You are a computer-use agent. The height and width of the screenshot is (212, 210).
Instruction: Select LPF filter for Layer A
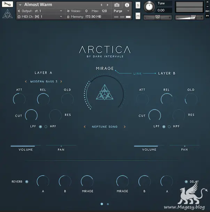40,127
